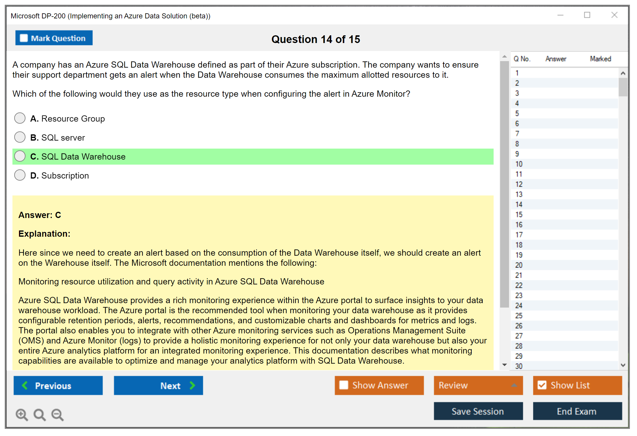Select option A Resource Group
Image resolution: width=637 pixels, height=436 pixels.
point(20,118)
